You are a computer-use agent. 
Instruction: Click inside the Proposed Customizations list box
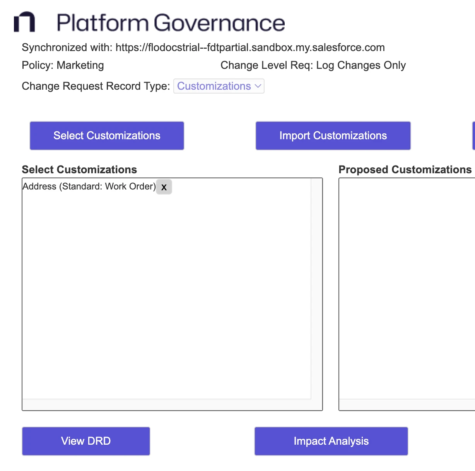click(406, 286)
